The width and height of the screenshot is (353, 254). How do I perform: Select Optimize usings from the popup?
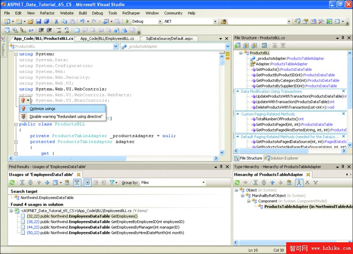[42, 108]
